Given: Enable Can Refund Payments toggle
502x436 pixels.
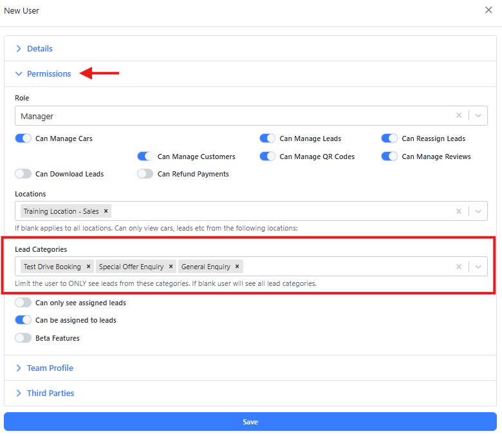Looking at the screenshot, I should coord(145,174).
